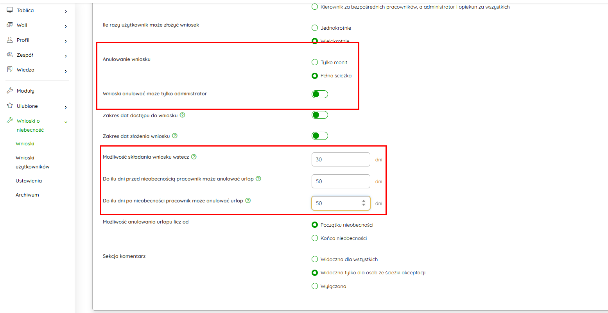Toggle the Zakres dat złożenia wniosku switch
This screenshot has height=313, width=608.
319,136
